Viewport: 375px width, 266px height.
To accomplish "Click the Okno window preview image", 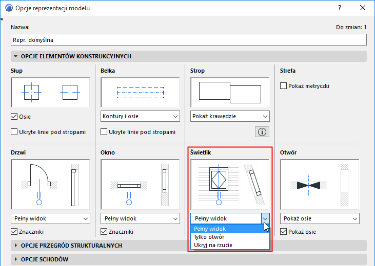I will click(140, 185).
